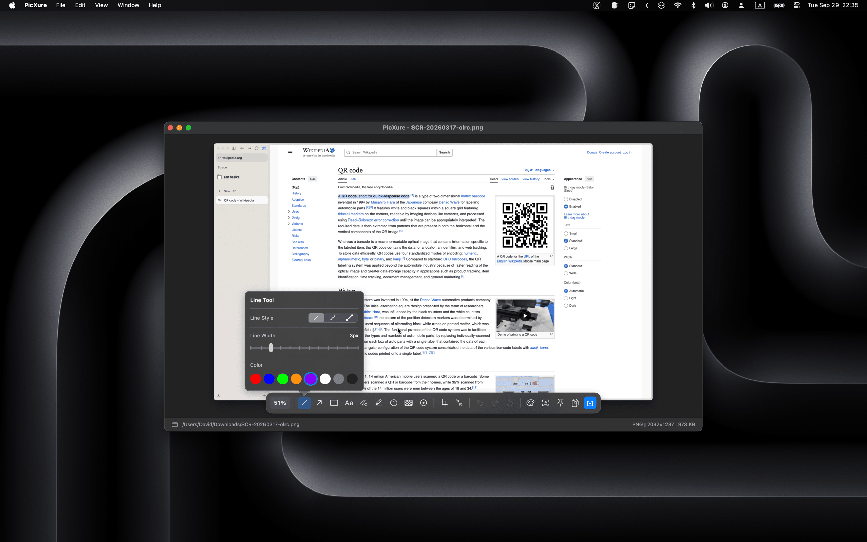Viewport: 867px width, 542px height.
Task: Select the numbered step counter tool
Action: pos(394,403)
